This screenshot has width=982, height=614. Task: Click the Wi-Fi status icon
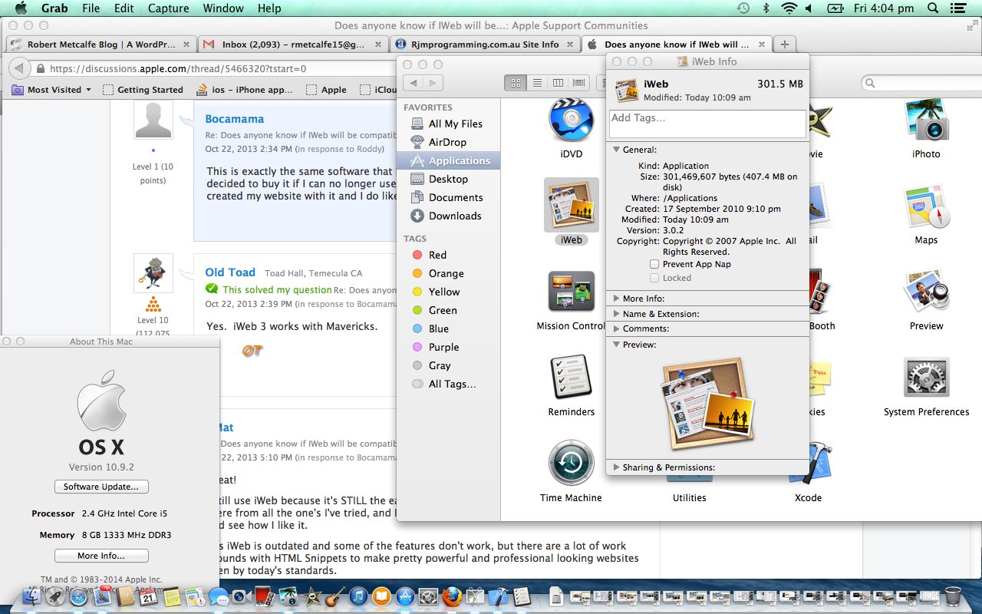[x=789, y=8]
